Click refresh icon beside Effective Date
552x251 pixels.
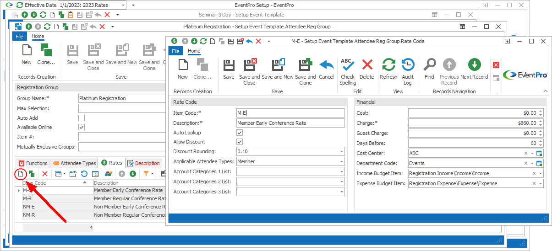pyautogui.click(x=19, y=5)
